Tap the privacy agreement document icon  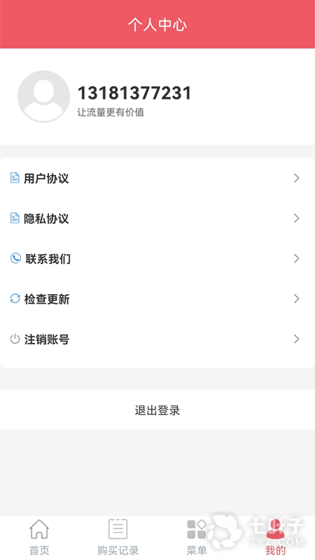15,218
